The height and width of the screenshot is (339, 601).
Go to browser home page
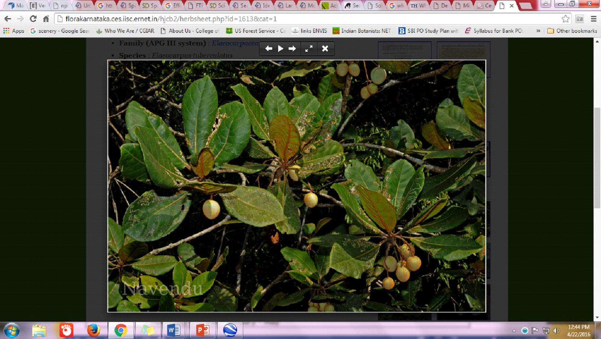coord(46,19)
